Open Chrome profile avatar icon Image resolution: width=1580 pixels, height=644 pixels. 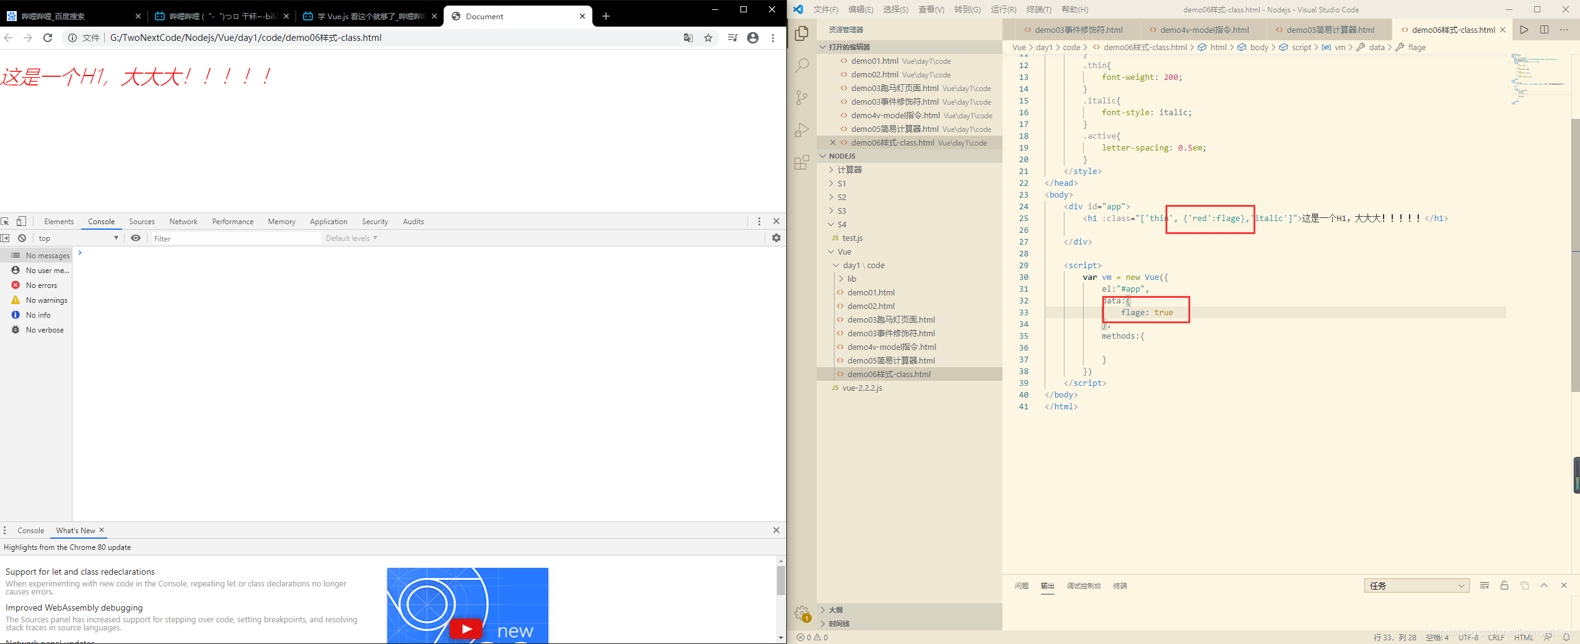click(753, 38)
